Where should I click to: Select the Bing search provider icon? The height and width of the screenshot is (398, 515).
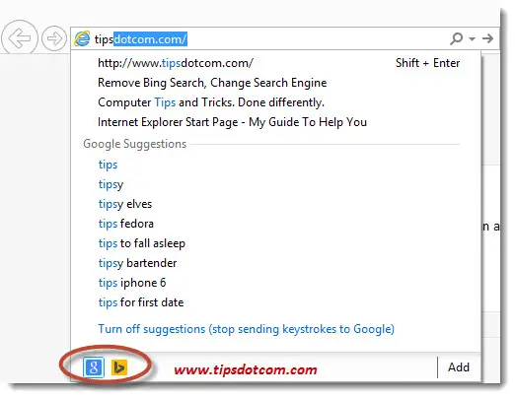[119, 367]
